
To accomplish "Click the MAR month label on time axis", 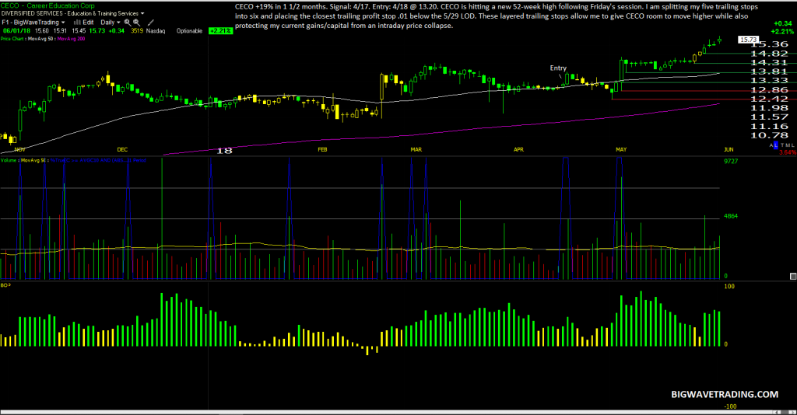I will (x=416, y=150).
